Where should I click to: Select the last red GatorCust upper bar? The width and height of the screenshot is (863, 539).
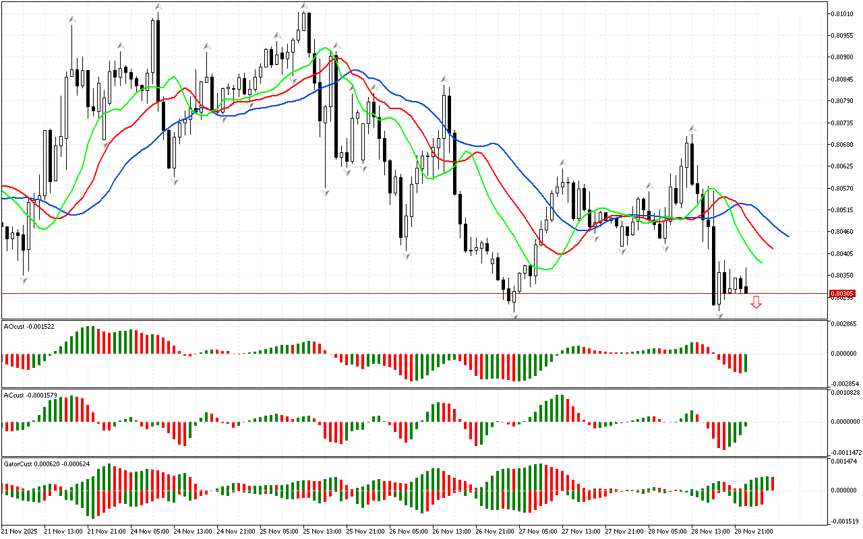(773, 483)
